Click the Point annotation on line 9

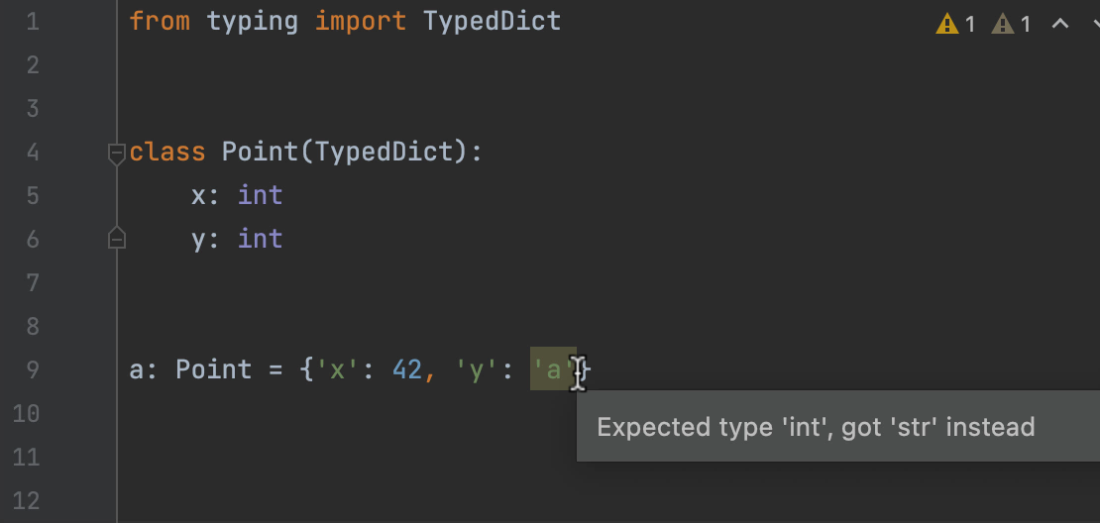pyautogui.click(x=213, y=369)
